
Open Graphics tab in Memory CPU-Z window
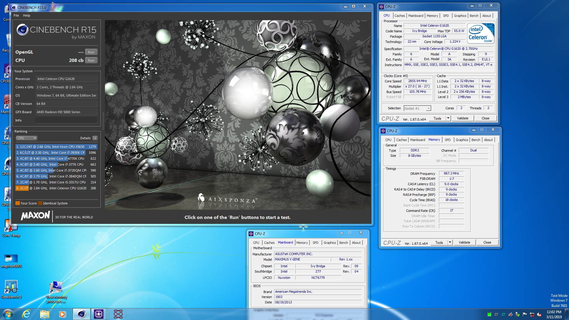[462, 140]
